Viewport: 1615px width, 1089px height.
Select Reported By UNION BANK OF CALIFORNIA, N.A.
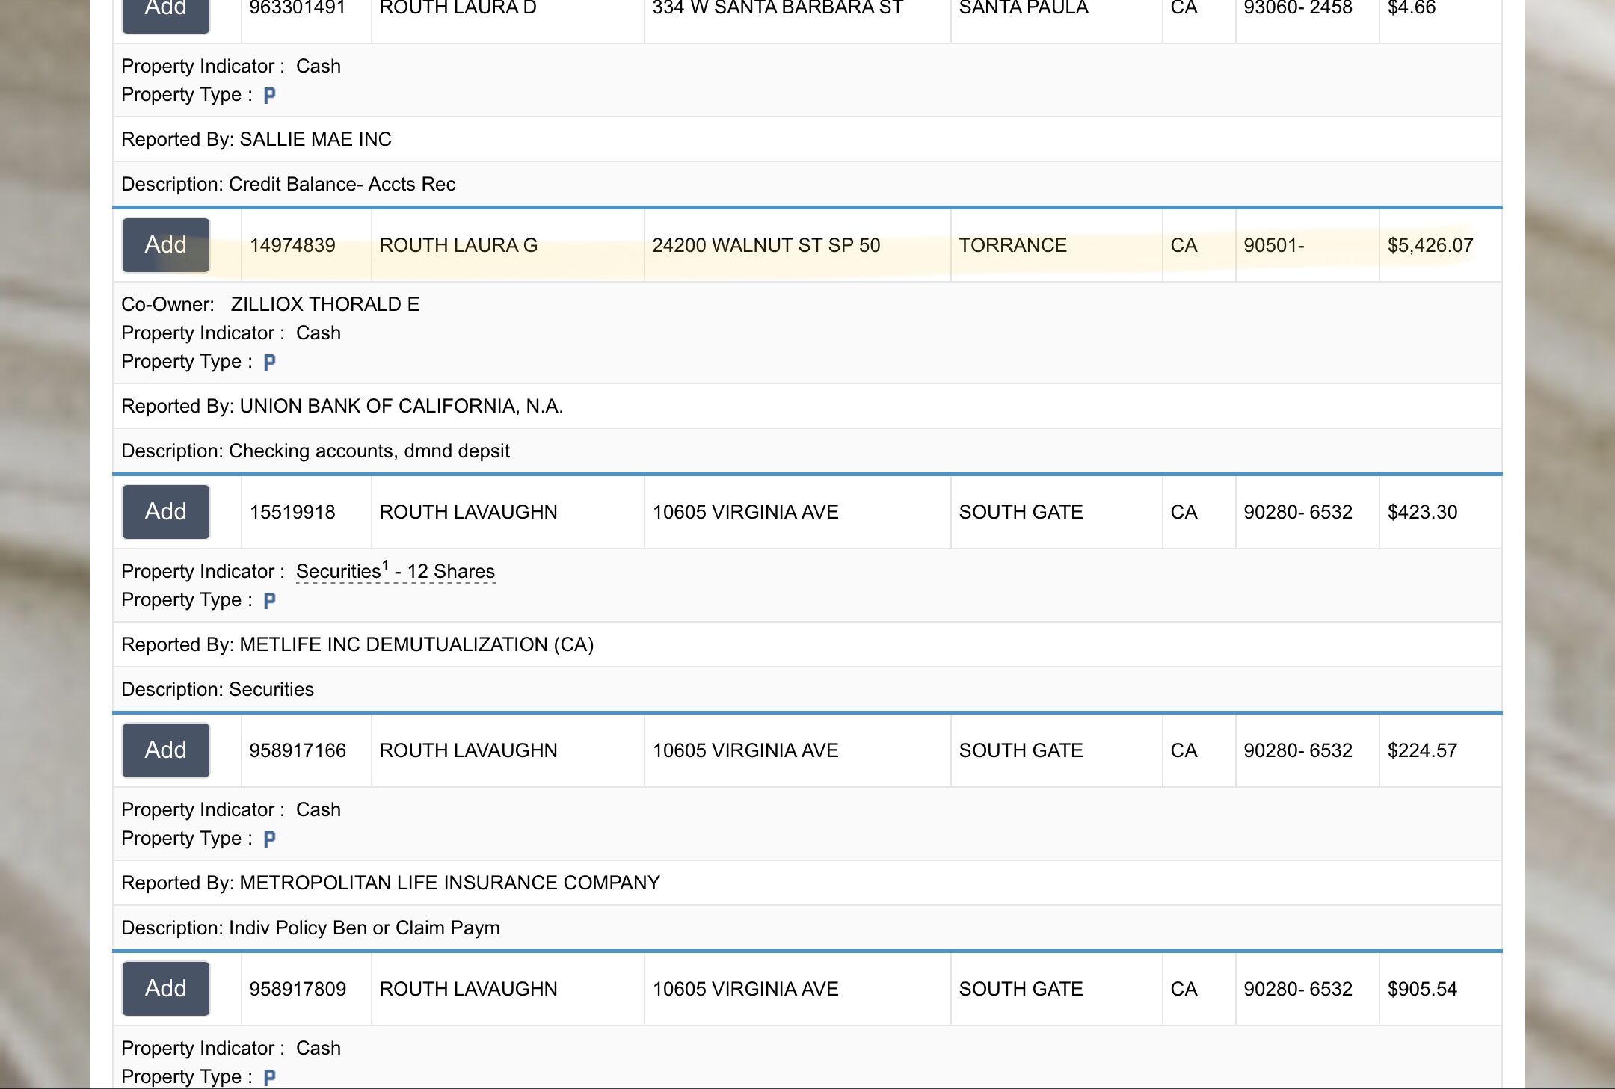point(402,406)
